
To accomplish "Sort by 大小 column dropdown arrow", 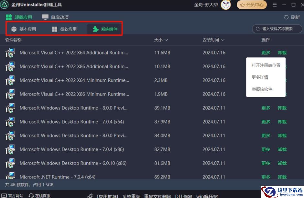I will (x=166, y=40).
